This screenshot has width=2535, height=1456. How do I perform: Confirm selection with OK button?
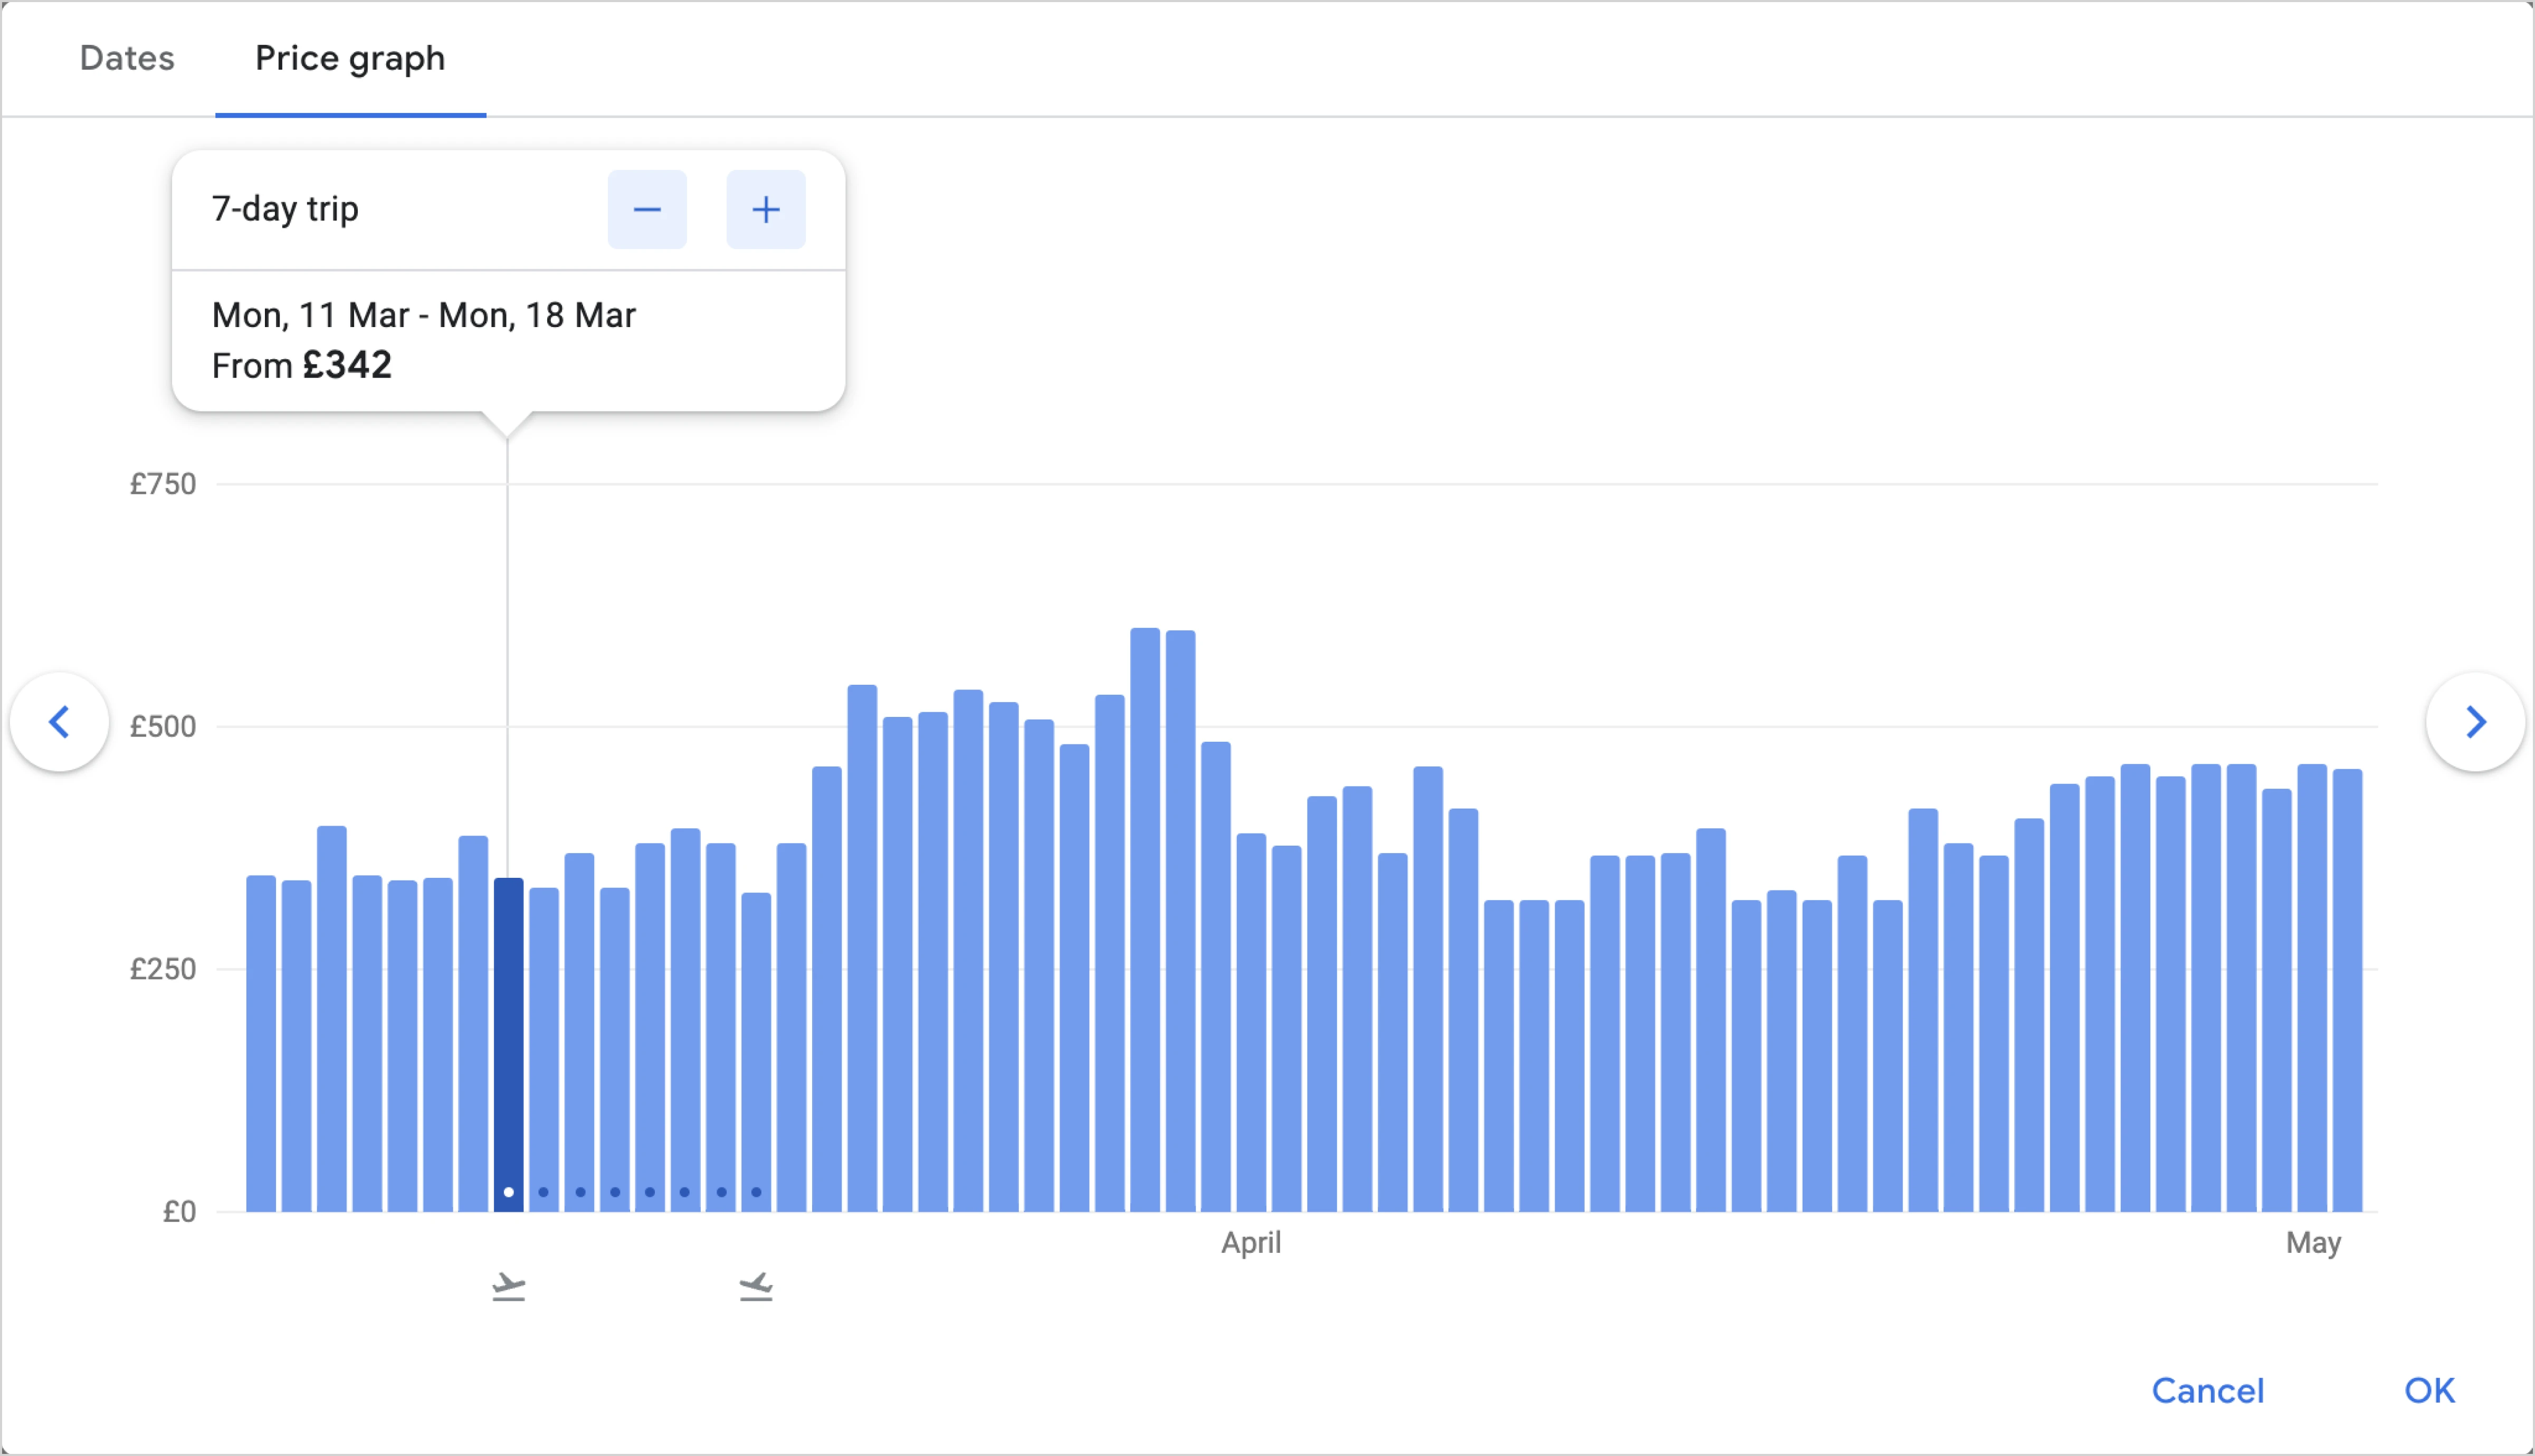[x=2430, y=1390]
